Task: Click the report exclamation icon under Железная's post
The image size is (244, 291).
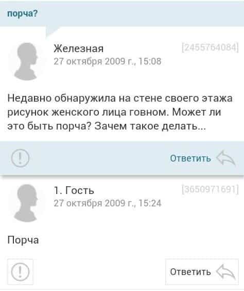Action: (21, 158)
